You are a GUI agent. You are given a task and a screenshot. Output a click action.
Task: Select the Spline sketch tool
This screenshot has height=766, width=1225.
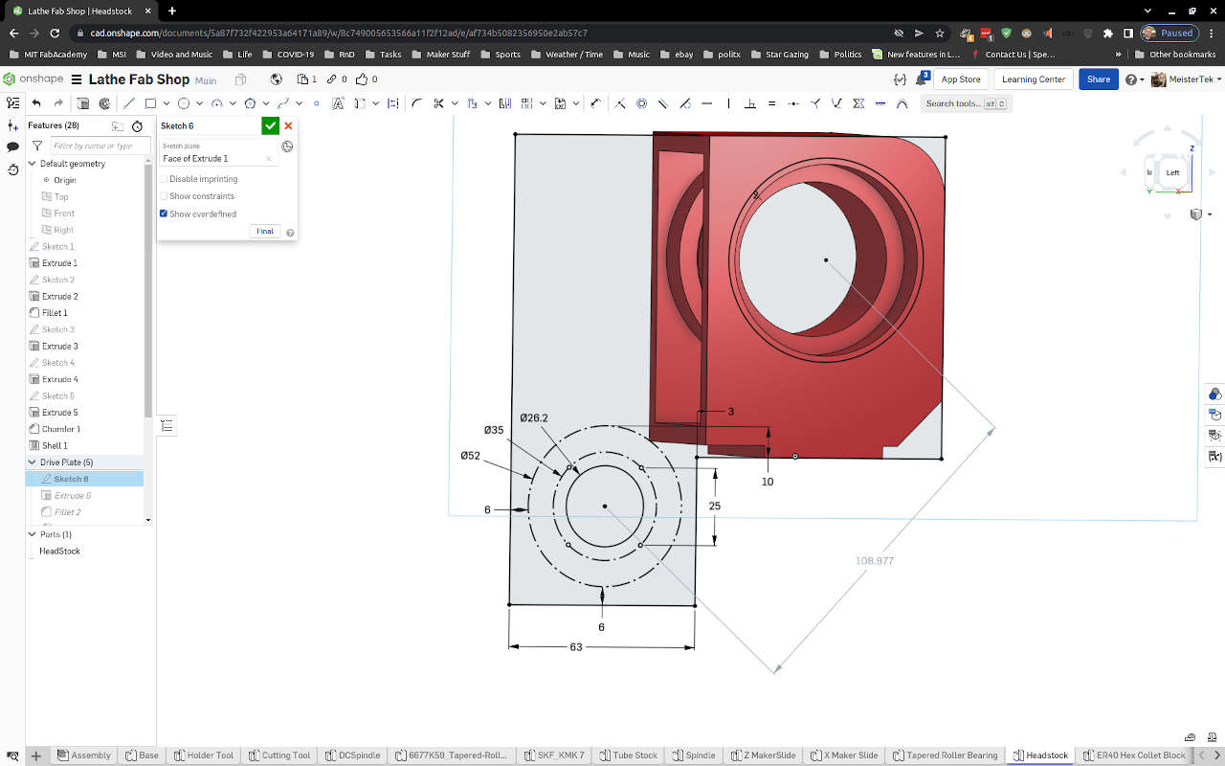pos(283,103)
